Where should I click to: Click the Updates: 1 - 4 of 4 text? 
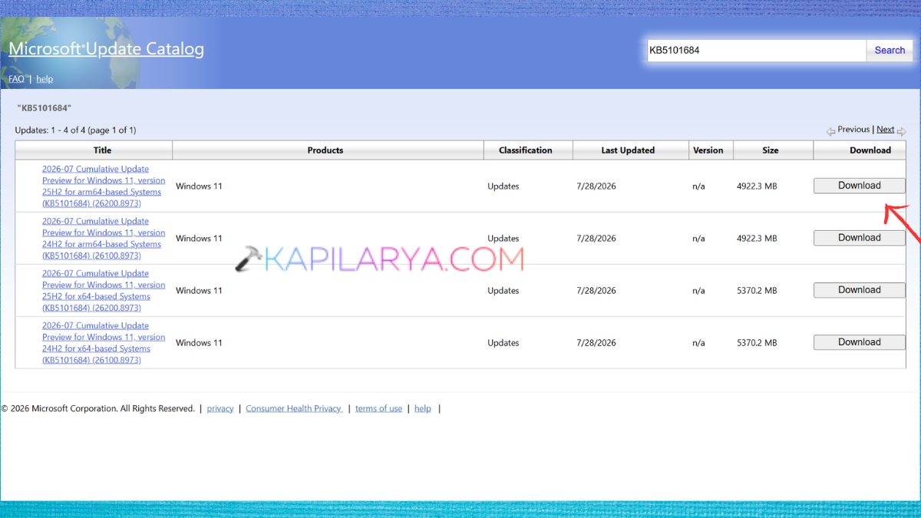75,130
